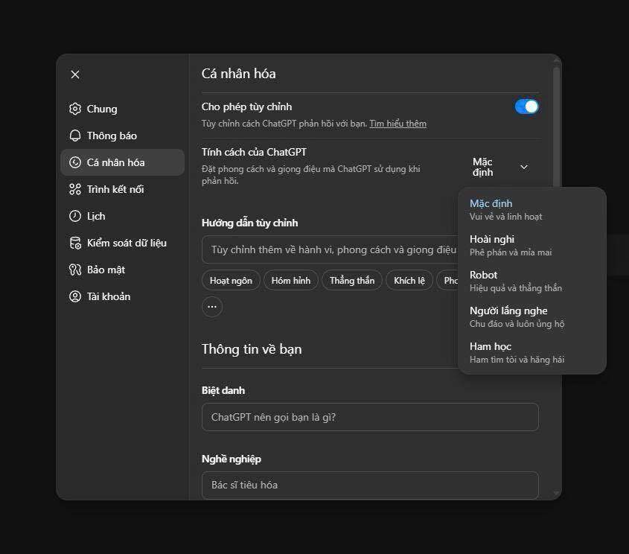Open the Tìm hiểu thêm link
The height and width of the screenshot is (554, 629).
tap(397, 124)
